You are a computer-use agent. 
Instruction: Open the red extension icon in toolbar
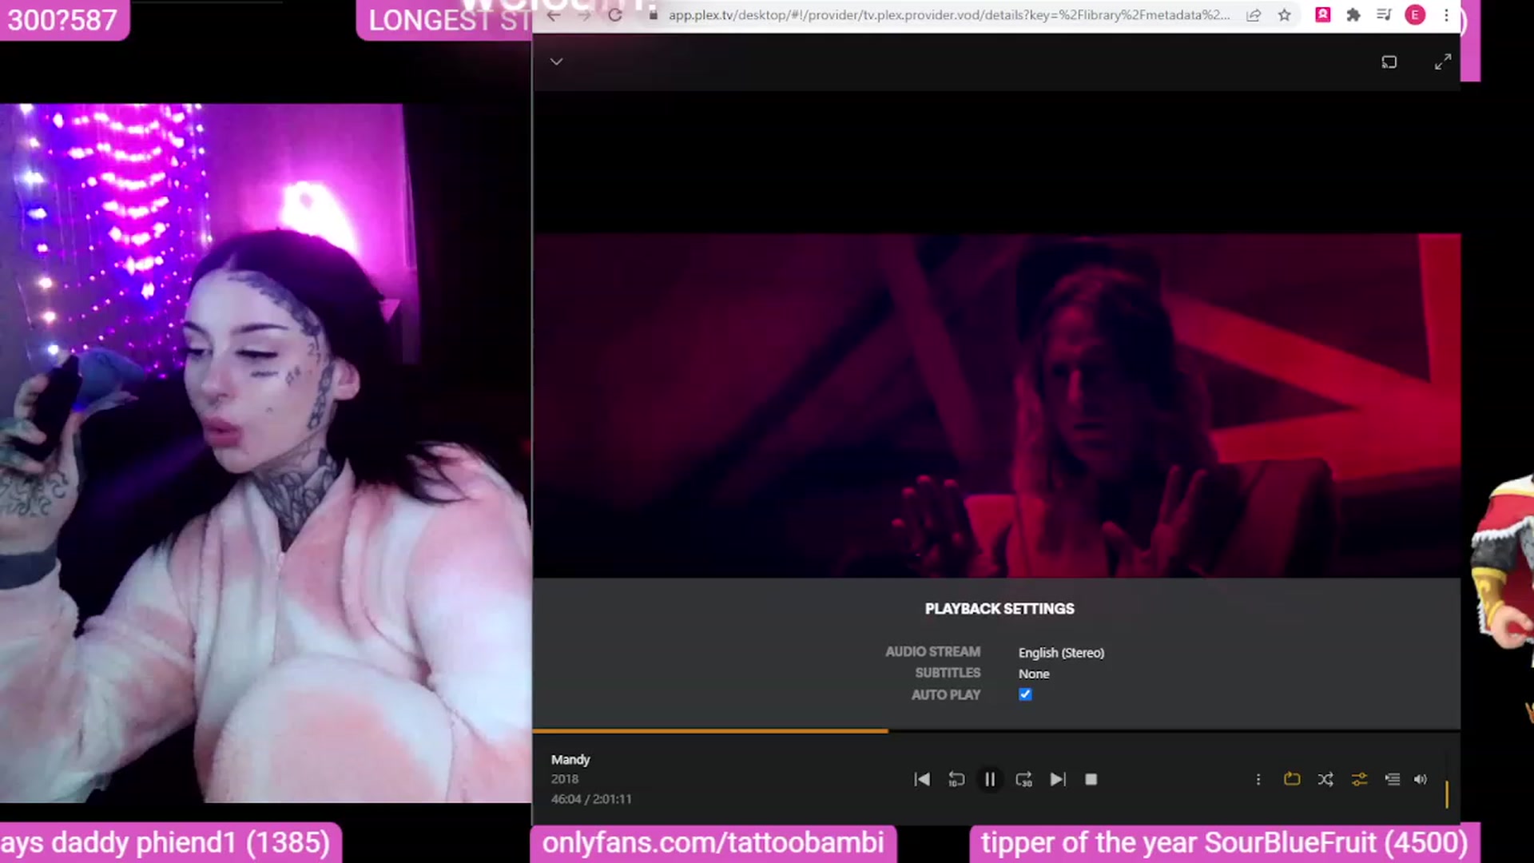coord(1323,14)
